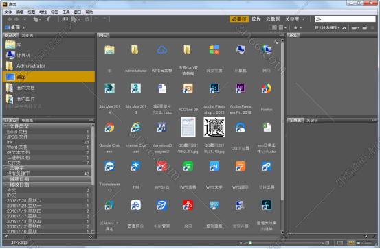Switch to the 元数据 workspace
The height and width of the screenshot is (249, 380).
pos(273,19)
